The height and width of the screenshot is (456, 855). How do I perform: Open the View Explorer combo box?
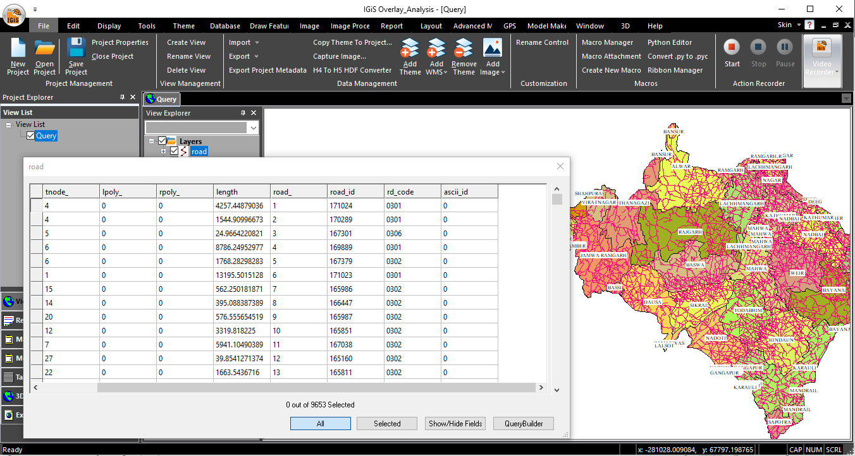[x=253, y=128]
